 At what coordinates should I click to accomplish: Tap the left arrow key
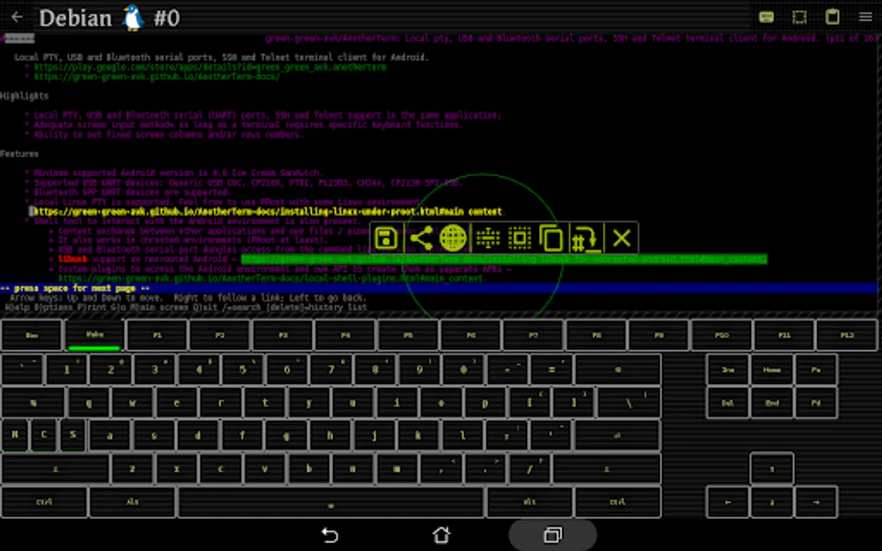[728, 502]
